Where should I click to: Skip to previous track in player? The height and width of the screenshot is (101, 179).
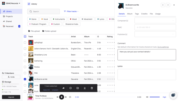coord(57,97)
